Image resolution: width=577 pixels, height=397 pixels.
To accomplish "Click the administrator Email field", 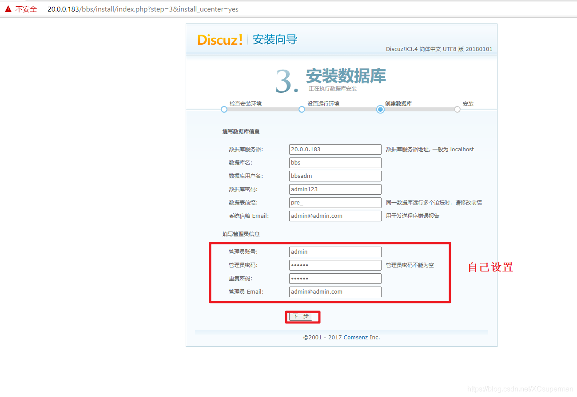I will tap(335, 292).
